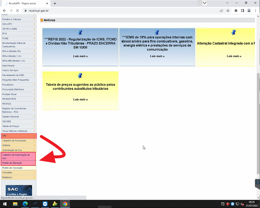Close the ReceitaPR tab
This screenshot has height=208, width=260.
pos(47,3)
